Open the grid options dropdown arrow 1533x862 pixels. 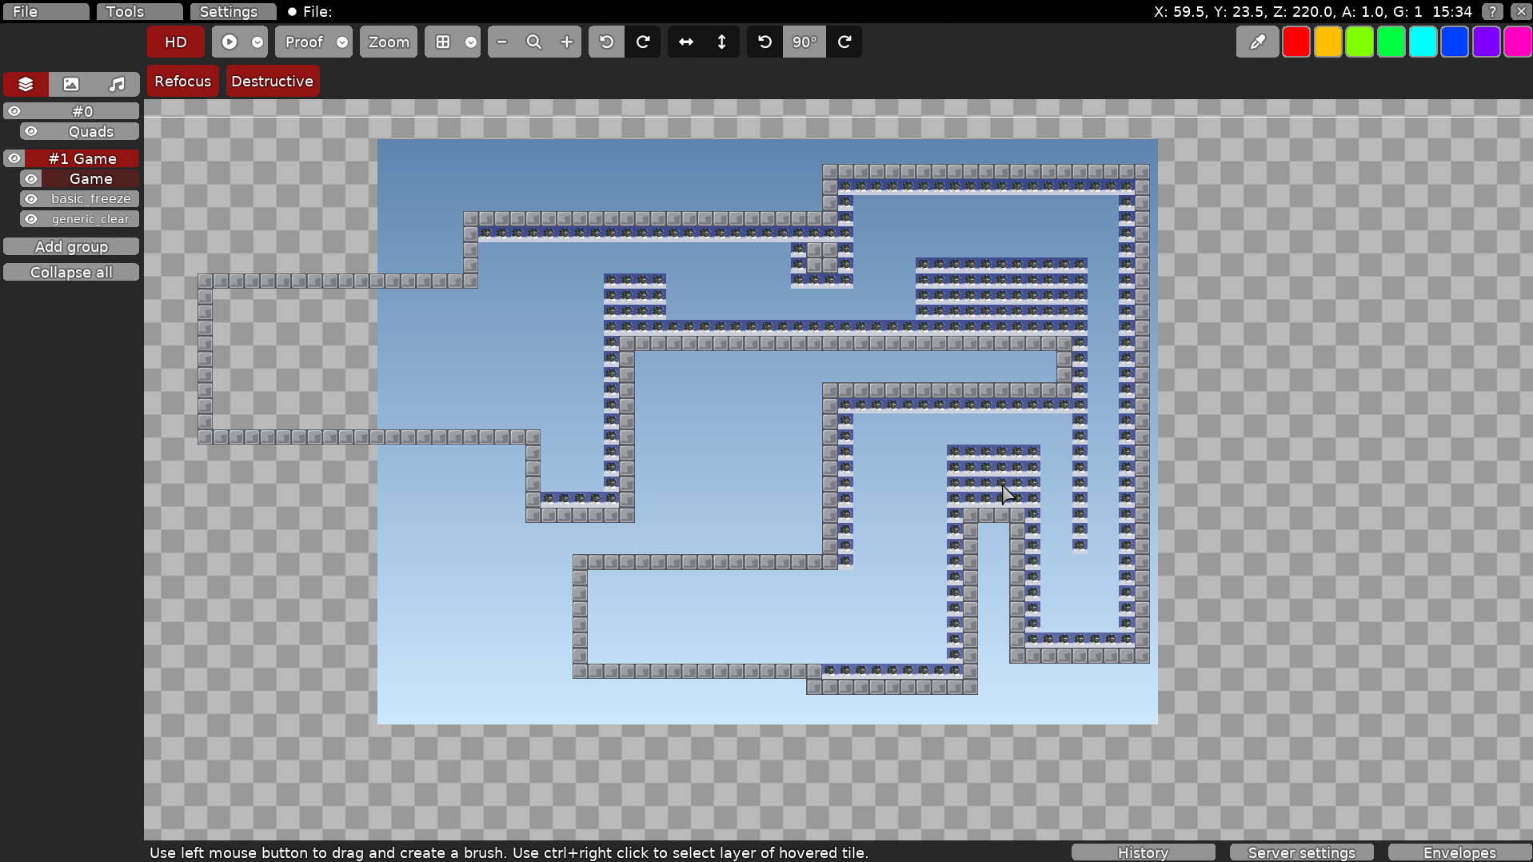click(471, 42)
